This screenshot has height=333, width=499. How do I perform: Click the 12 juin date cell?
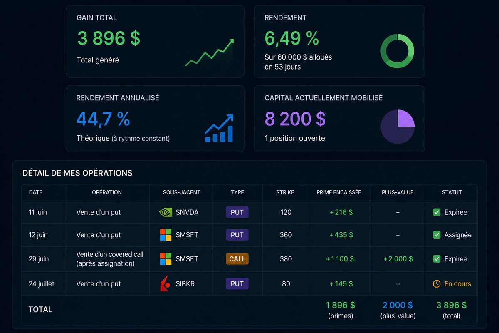pyautogui.click(x=38, y=235)
